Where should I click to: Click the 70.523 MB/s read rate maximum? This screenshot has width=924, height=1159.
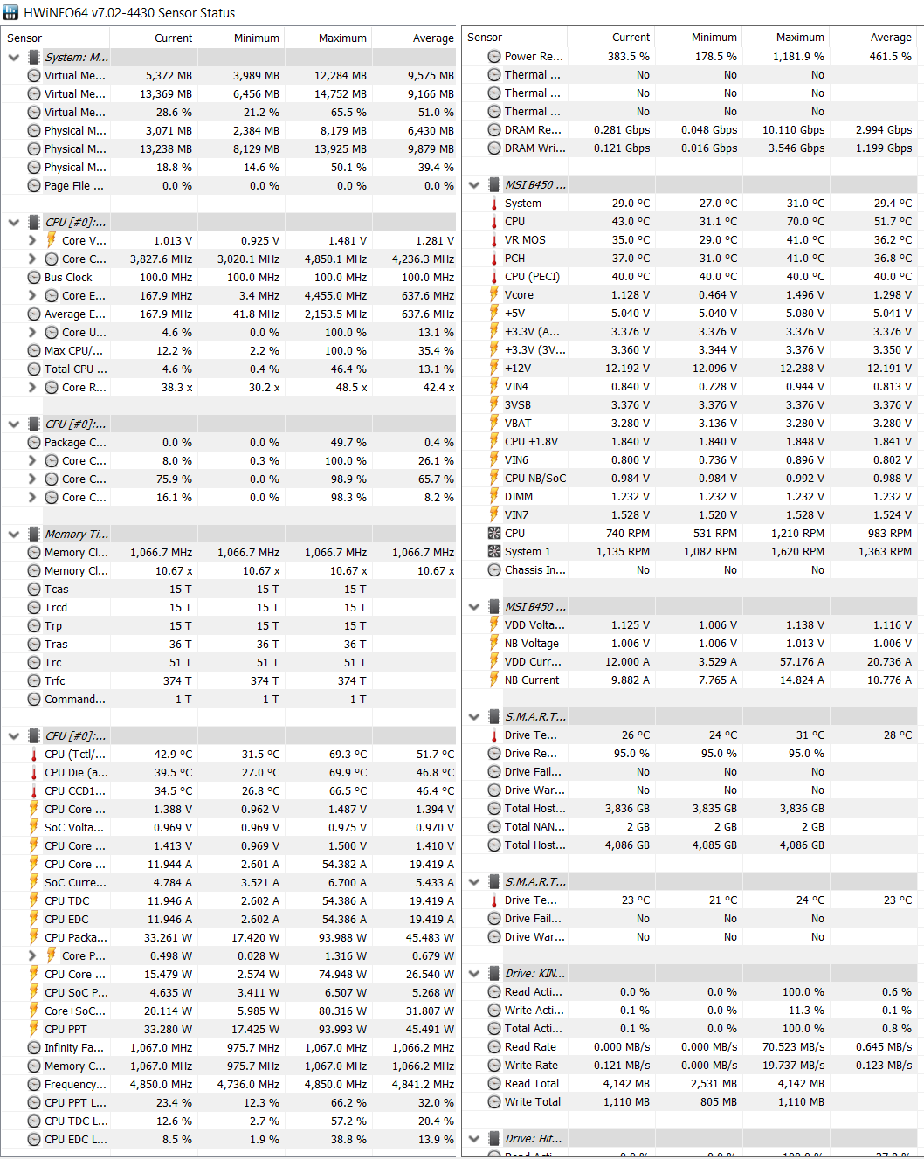click(x=793, y=1046)
